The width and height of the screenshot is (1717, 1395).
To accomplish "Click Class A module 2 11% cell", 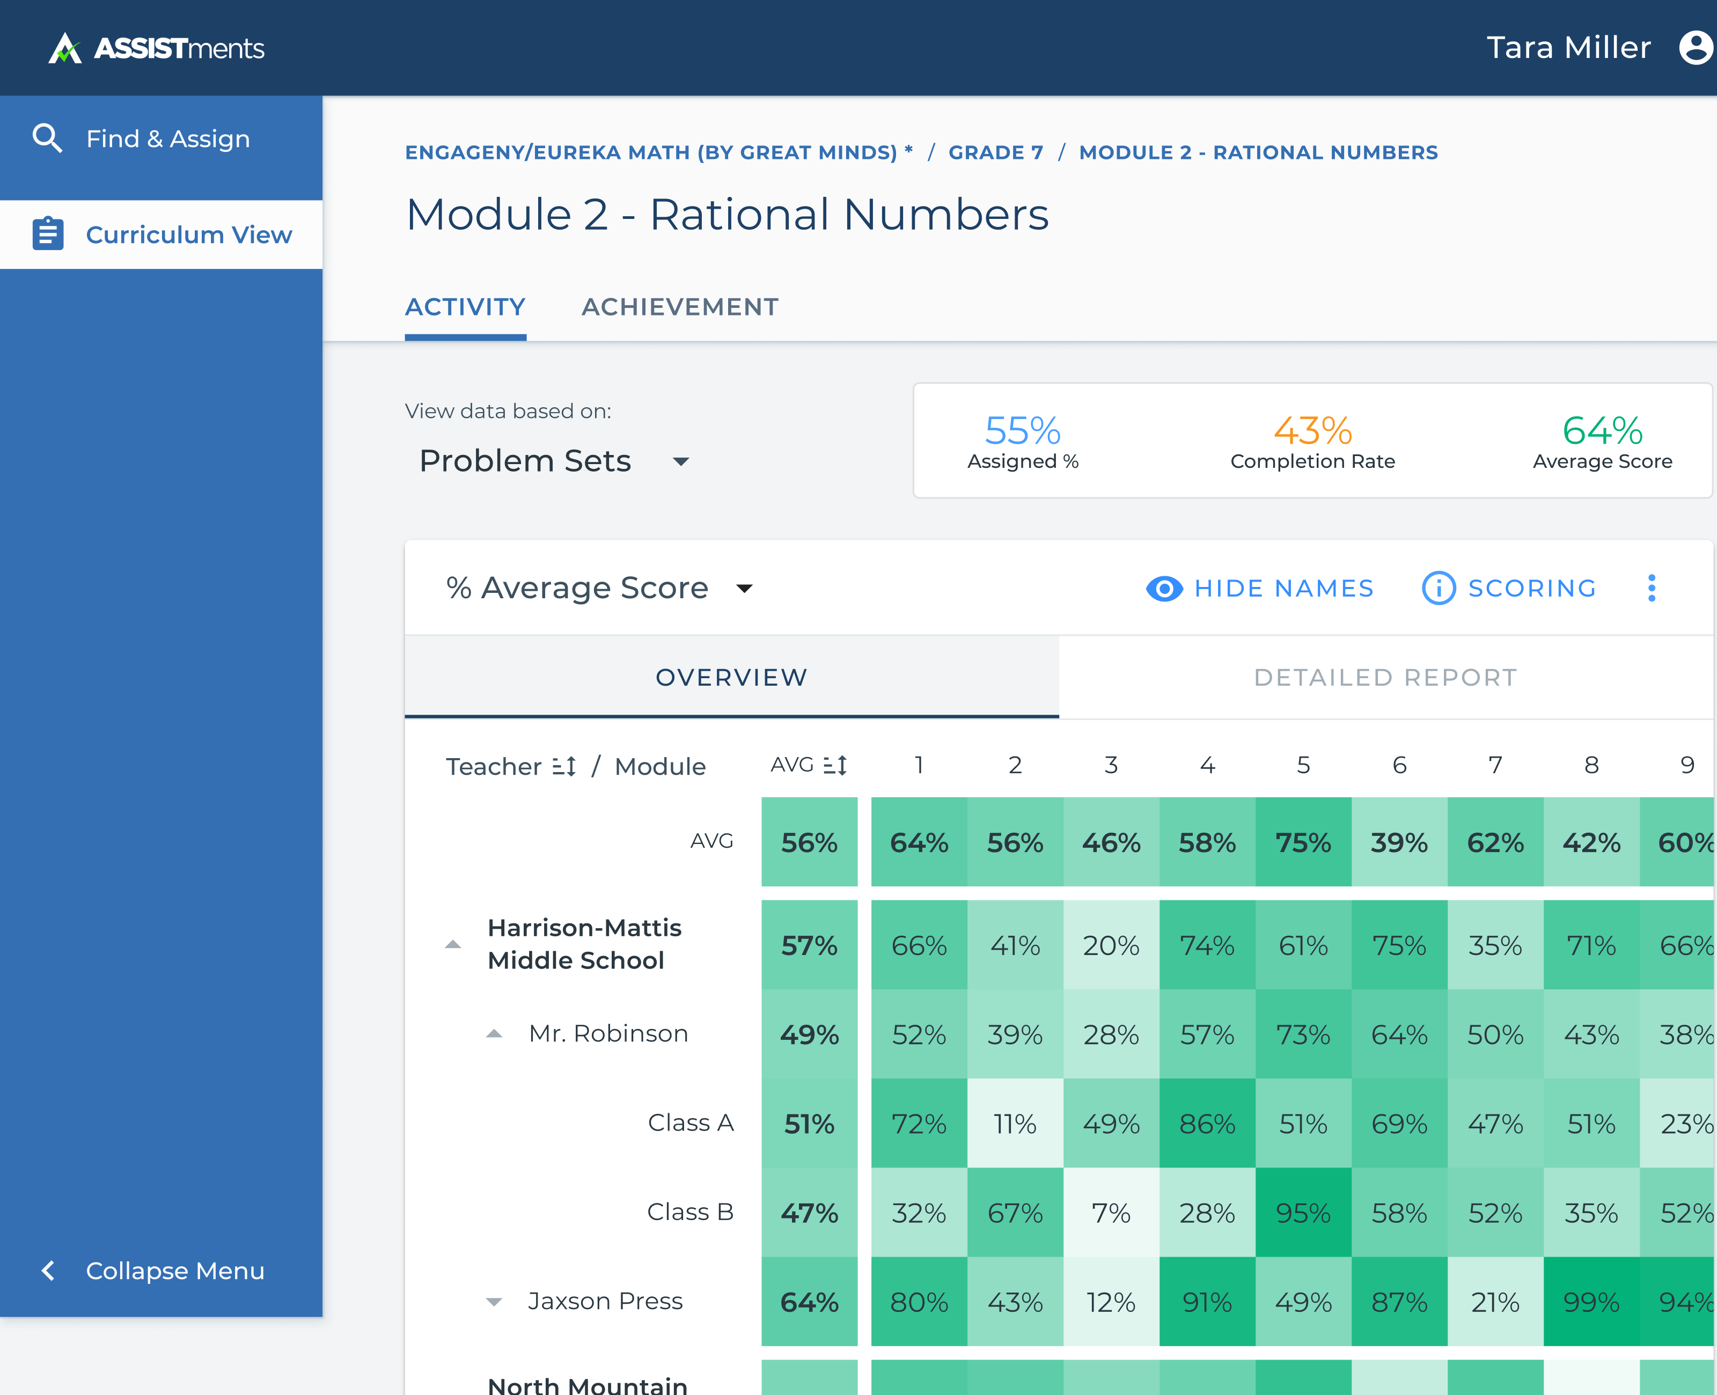I will click(x=1015, y=1124).
